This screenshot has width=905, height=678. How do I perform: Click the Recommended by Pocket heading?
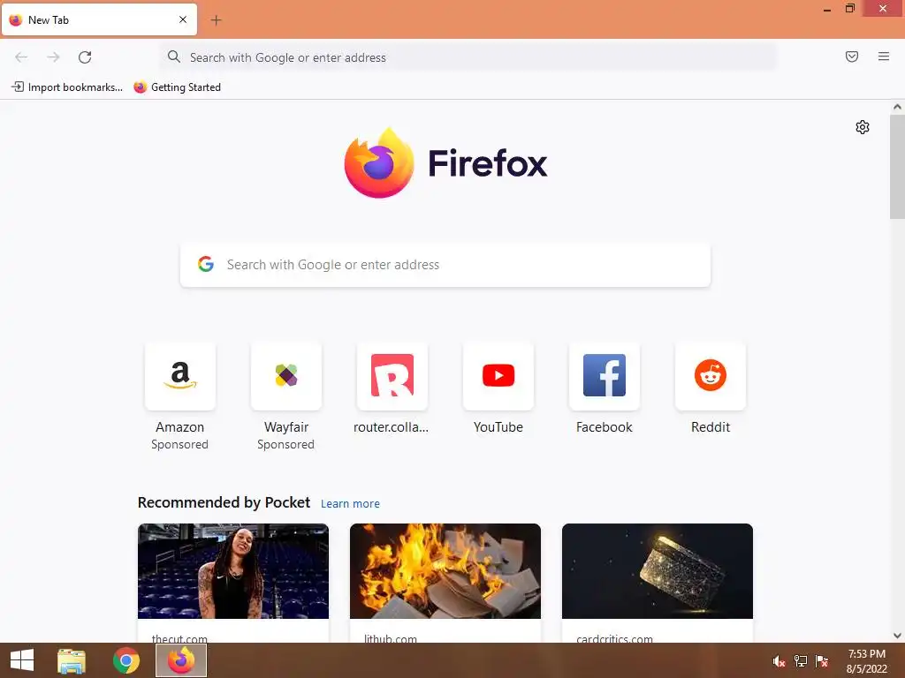coord(224,502)
